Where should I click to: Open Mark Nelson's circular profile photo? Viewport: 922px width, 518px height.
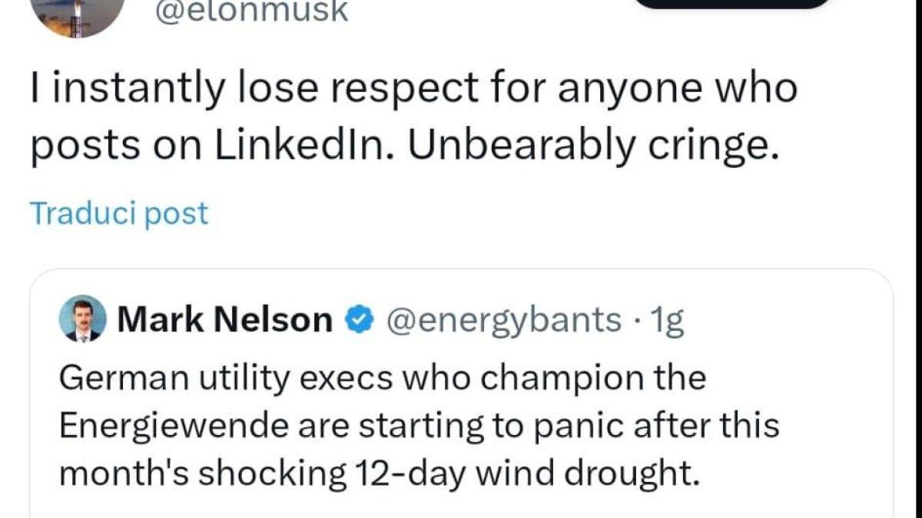pos(79,320)
